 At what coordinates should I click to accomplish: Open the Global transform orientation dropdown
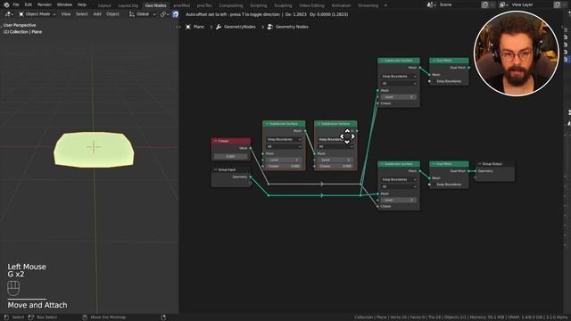(142, 14)
